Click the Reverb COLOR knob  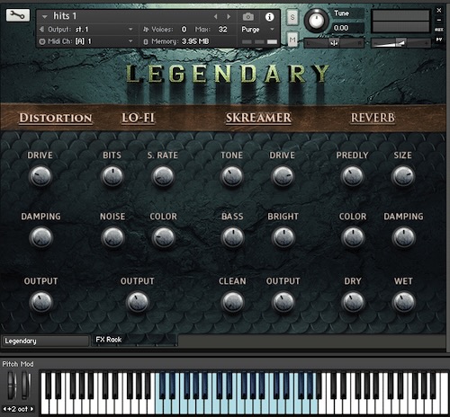[353, 237]
